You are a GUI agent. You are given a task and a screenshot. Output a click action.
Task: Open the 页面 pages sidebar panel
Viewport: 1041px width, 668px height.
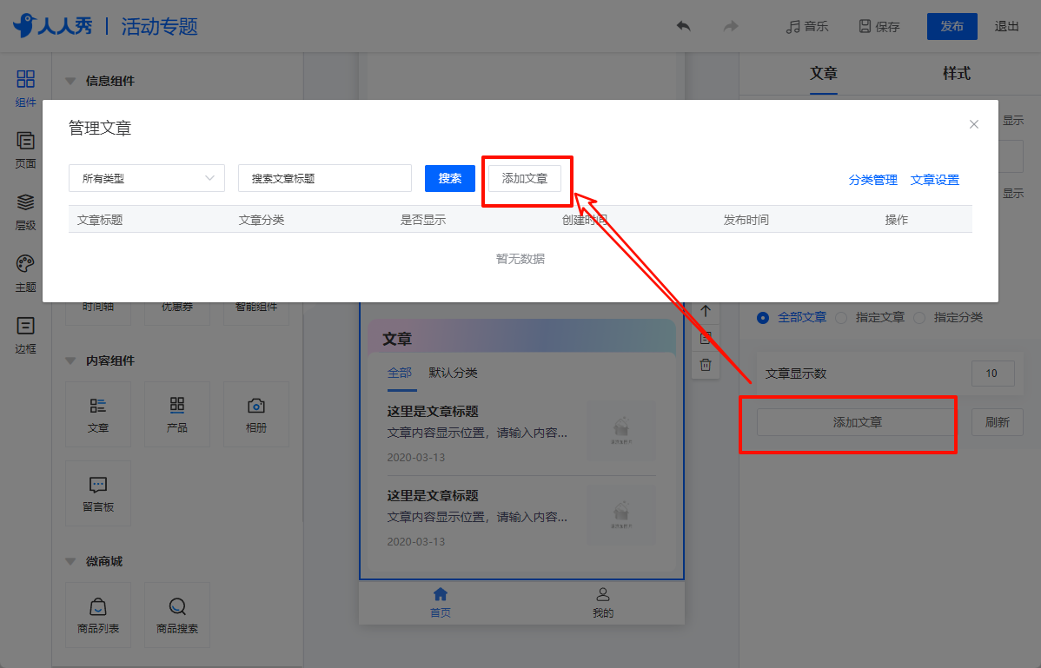tap(25, 150)
